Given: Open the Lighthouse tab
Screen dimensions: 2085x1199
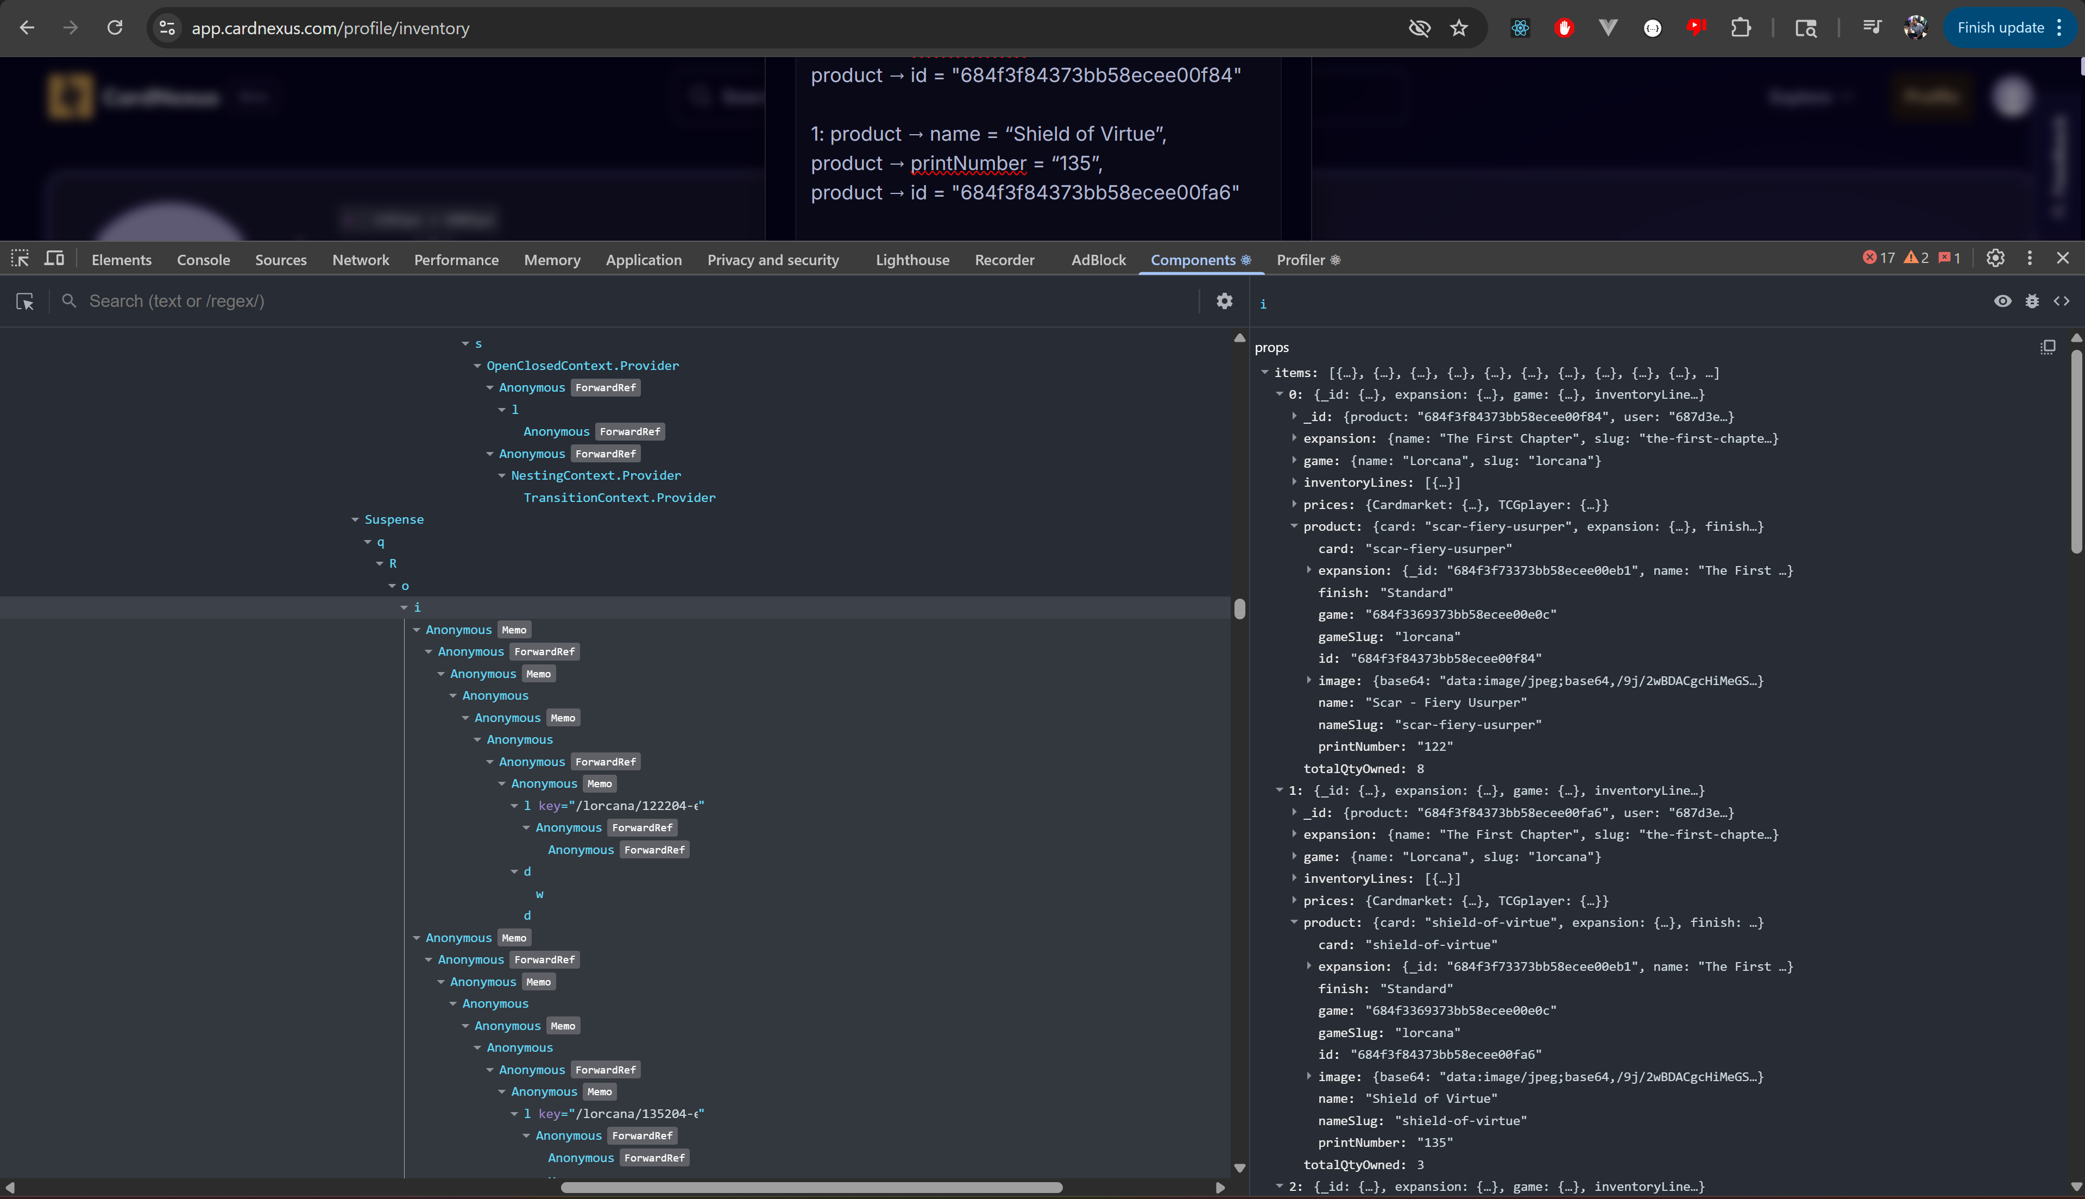Looking at the screenshot, I should pyautogui.click(x=913, y=260).
